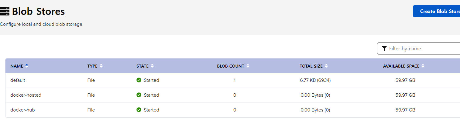Click the Name column sort arrow icon
This screenshot has width=460, height=120.
pyautogui.click(x=27, y=66)
